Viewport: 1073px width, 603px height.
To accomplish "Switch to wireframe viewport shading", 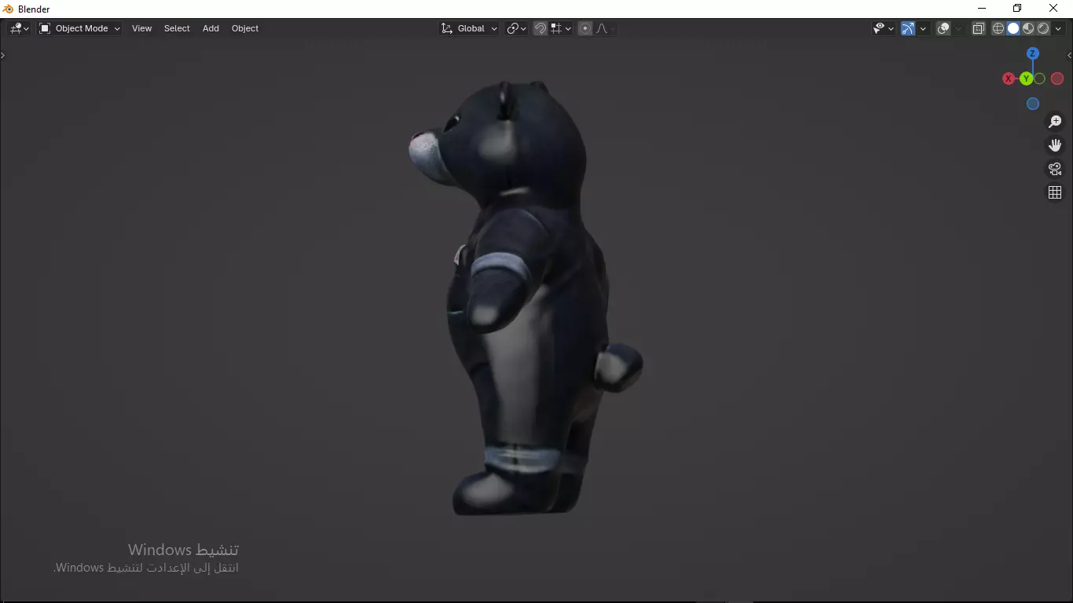I will tap(998, 28).
